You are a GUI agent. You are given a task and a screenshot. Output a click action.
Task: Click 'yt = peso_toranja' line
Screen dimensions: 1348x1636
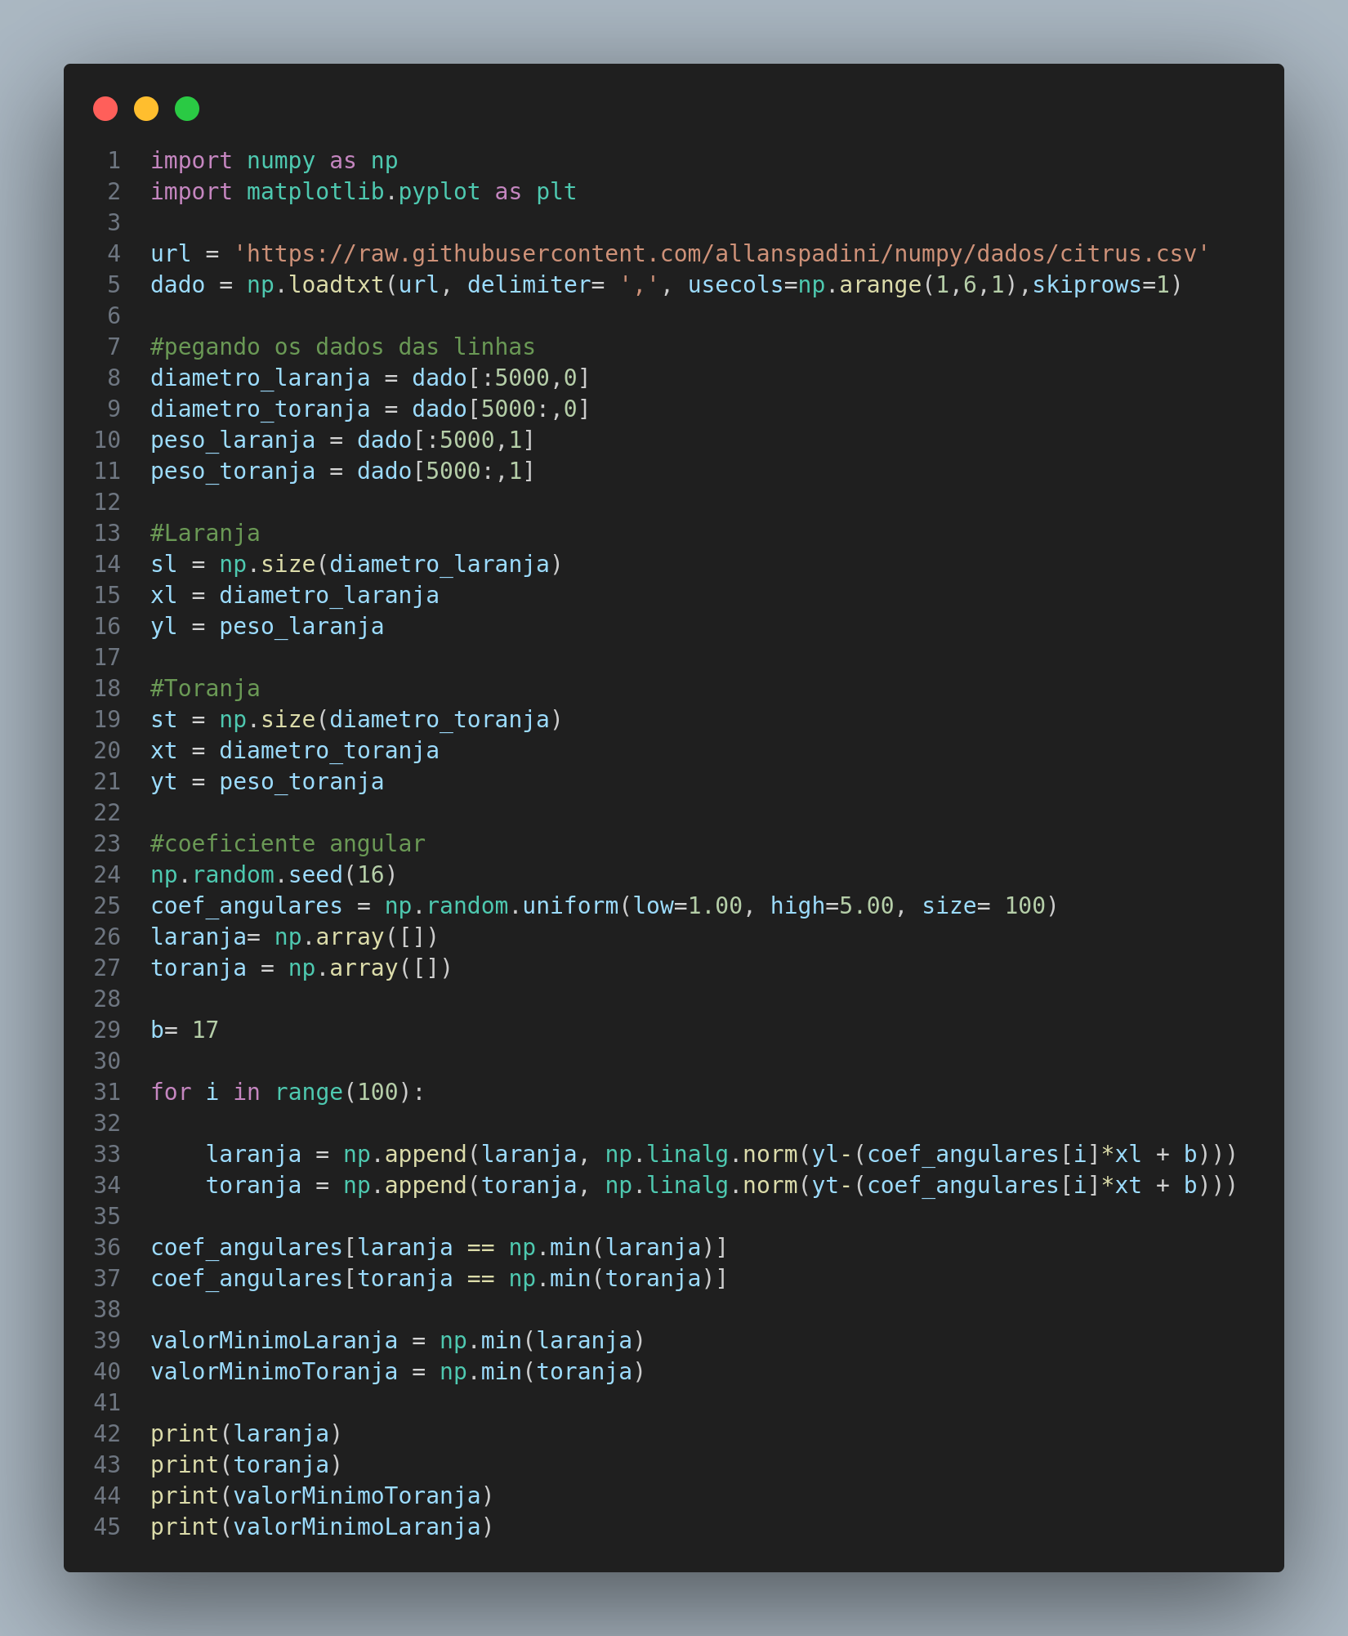267,782
